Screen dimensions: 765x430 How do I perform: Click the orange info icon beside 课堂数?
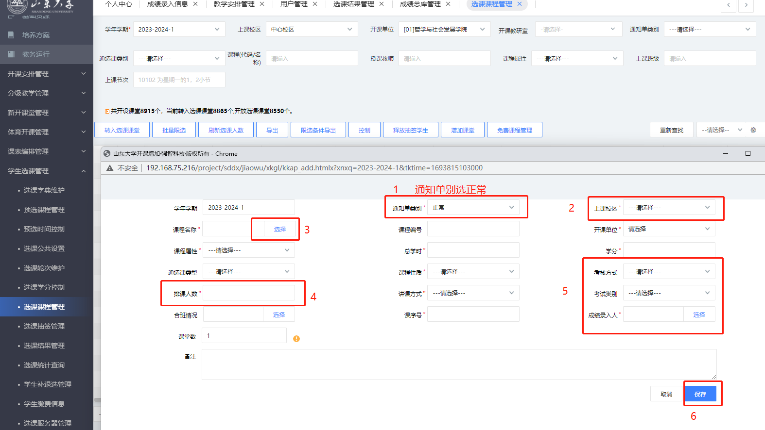(x=296, y=339)
